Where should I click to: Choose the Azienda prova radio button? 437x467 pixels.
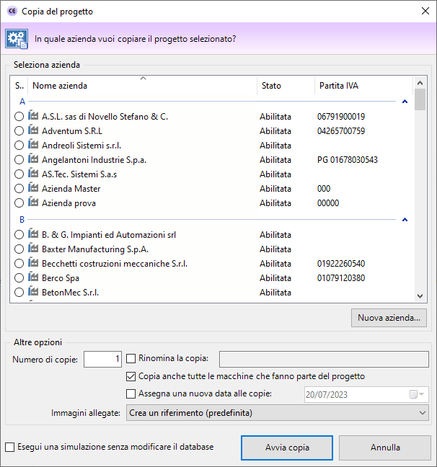(19, 203)
